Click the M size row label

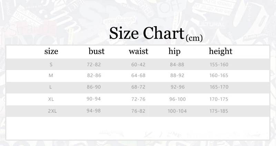[51, 75]
